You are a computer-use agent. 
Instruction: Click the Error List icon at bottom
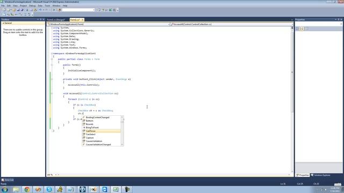pos(3,180)
